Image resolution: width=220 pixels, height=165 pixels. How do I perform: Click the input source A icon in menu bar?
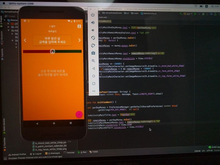(207, 6)
